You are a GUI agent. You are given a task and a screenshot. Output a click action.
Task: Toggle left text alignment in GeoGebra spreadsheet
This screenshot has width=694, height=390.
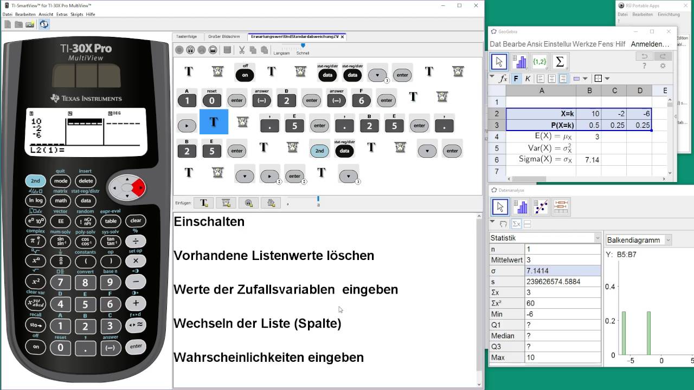(541, 79)
